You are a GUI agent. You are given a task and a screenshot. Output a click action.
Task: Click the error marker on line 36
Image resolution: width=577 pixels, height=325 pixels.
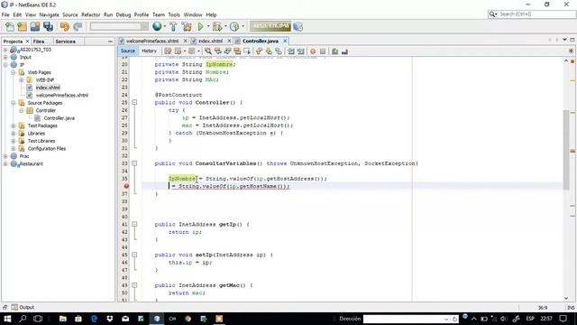pyautogui.click(x=126, y=186)
